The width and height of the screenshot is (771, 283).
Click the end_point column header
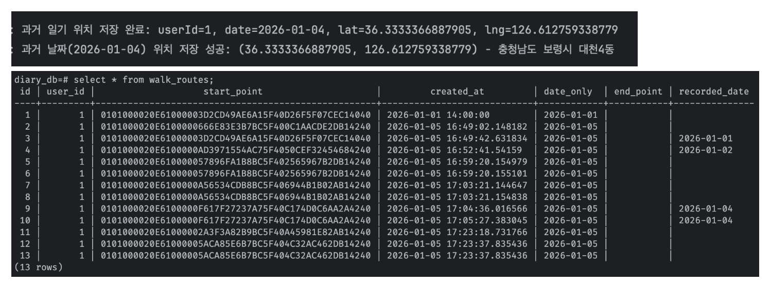tap(635, 92)
